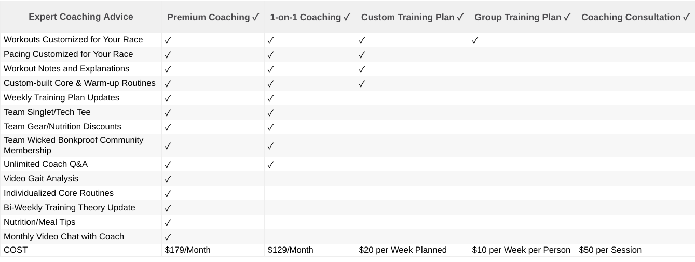695x262 pixels.
Task: Click checkmark next to Premium Coaching header
Action: coord(256,17)
